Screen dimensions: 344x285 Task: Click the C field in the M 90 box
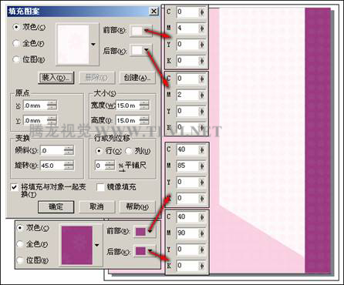[187, 216]
